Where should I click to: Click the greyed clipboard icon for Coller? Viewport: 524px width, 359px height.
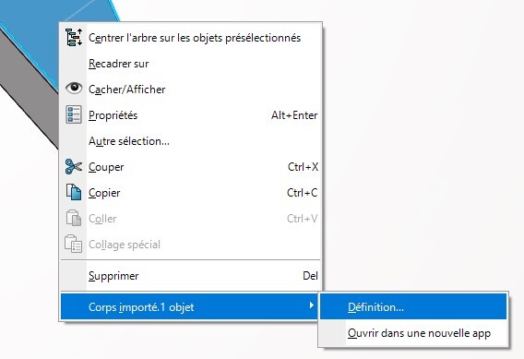pyautogui.click(x=74, y=218)
